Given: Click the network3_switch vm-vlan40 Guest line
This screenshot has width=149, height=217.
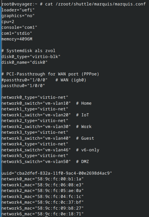Looking at the screenshot, I should 48,138.
